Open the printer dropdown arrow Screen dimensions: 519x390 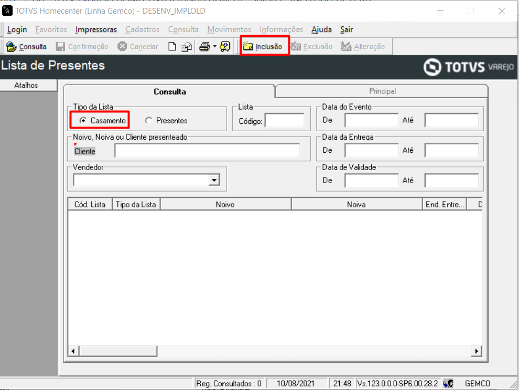tap(214, 47)
